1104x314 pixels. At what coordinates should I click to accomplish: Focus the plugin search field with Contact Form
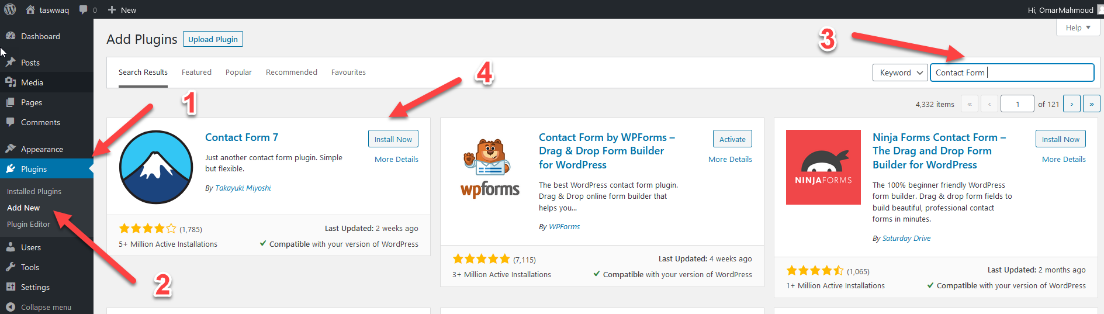click(1012, 73)
